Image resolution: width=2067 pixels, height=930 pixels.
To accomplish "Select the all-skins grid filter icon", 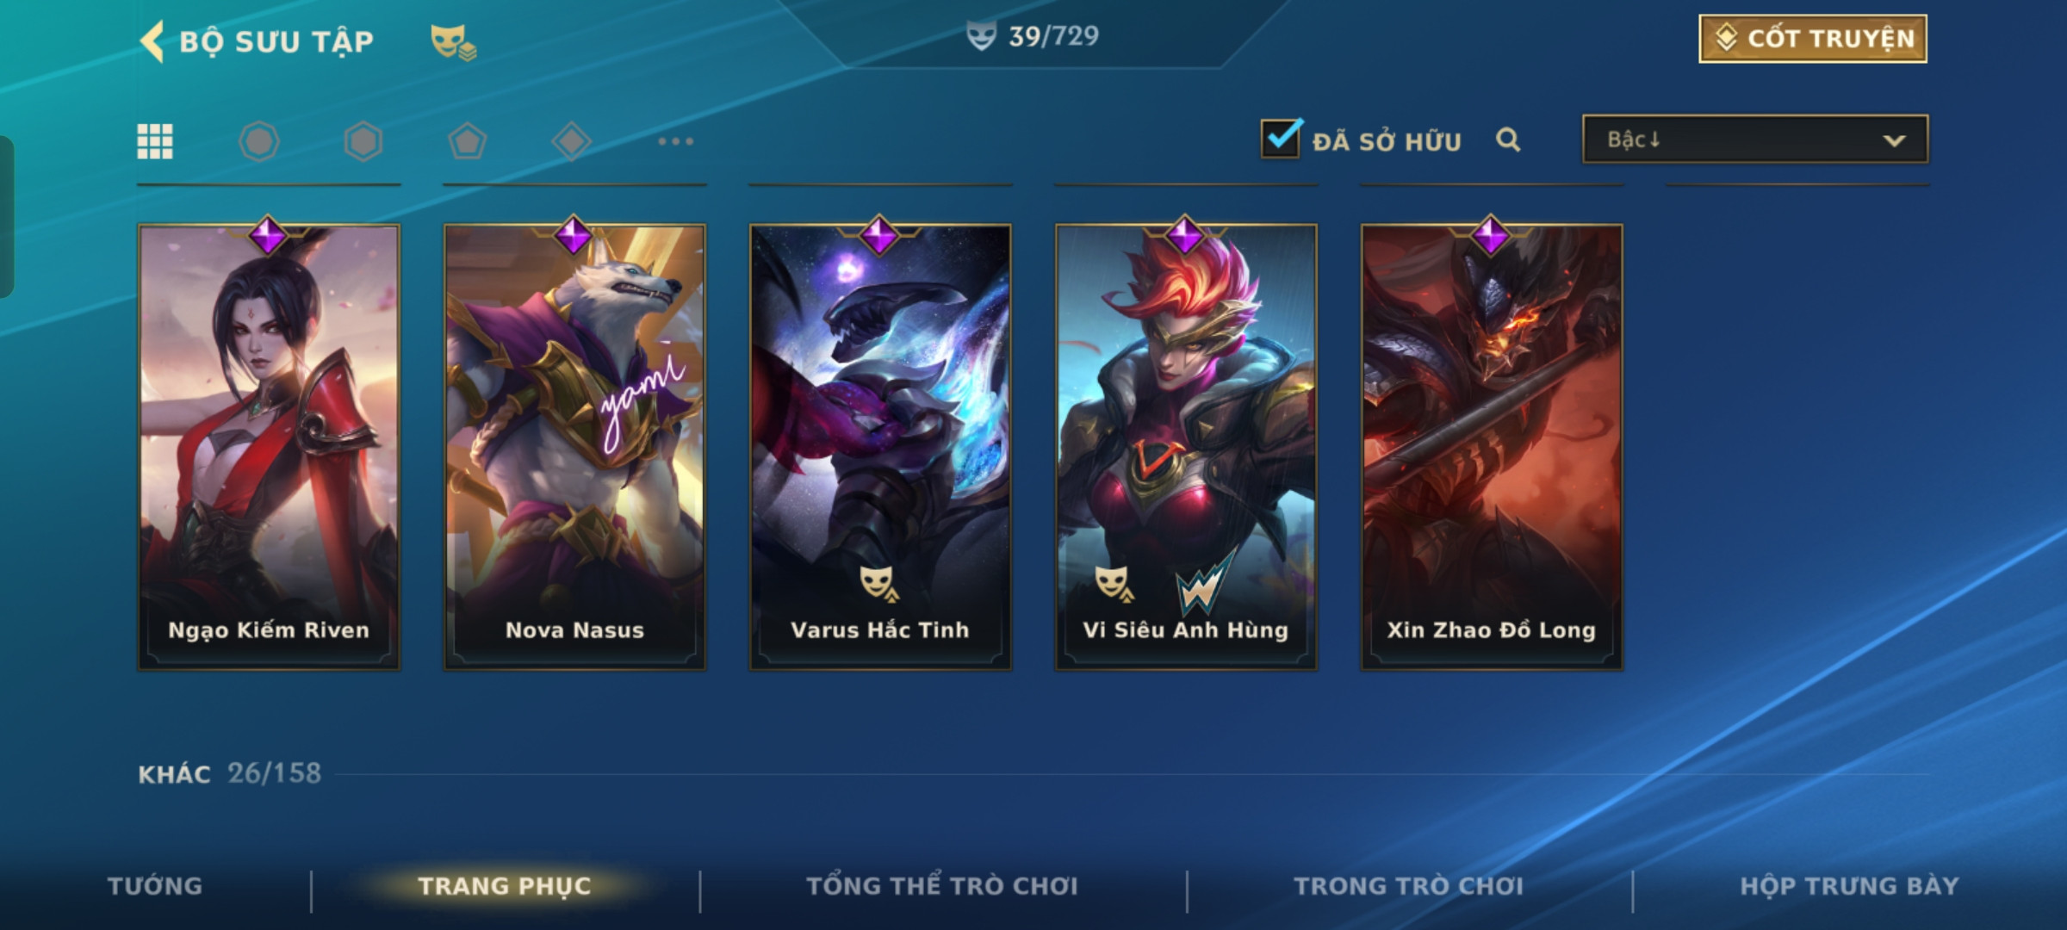I will [x=155, y=141].
